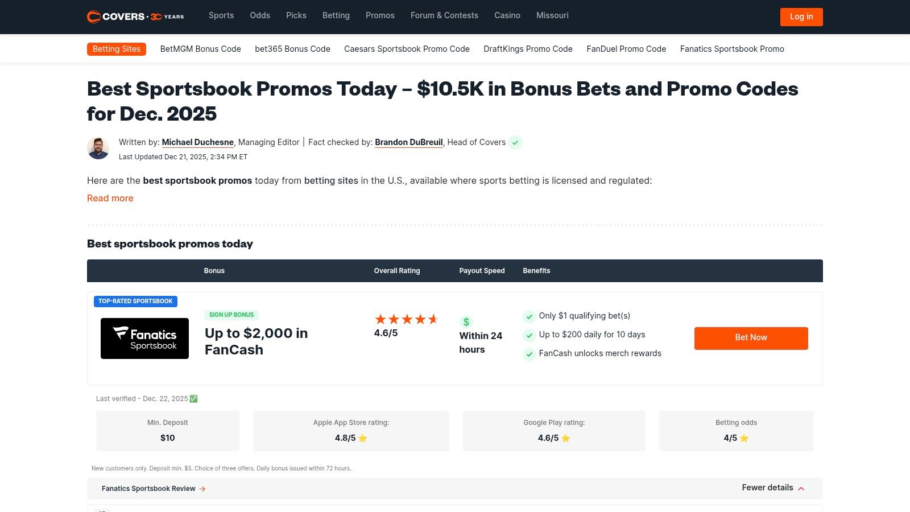The width and height of the screenshot is (910, 512).
Task: Toggle checkmark beside Up to $200 daily
Action: pos(529,335)
